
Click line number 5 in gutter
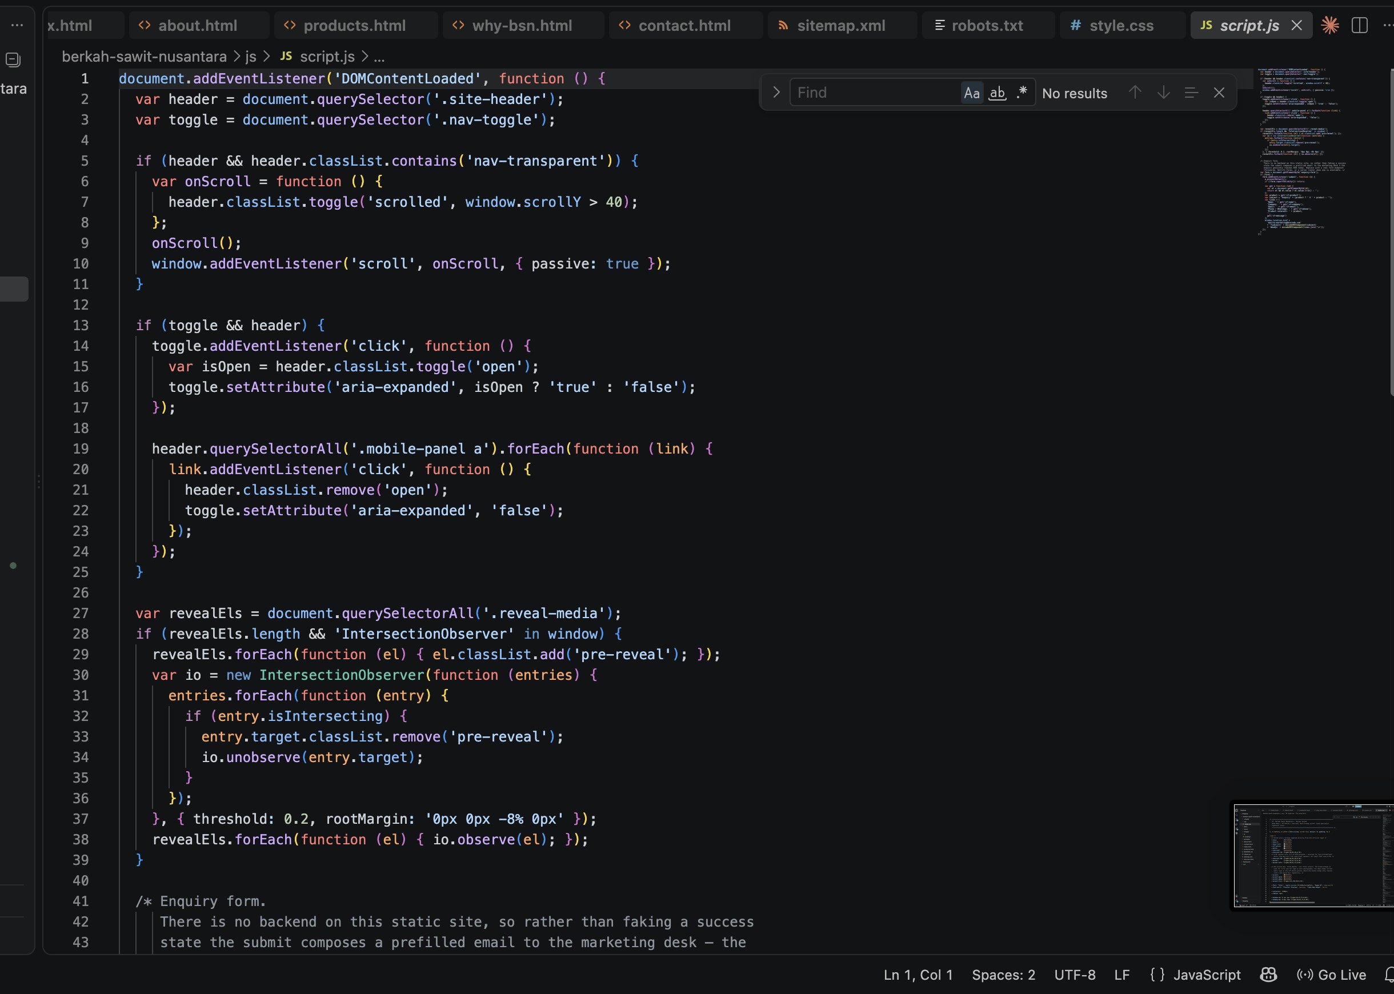85,161
